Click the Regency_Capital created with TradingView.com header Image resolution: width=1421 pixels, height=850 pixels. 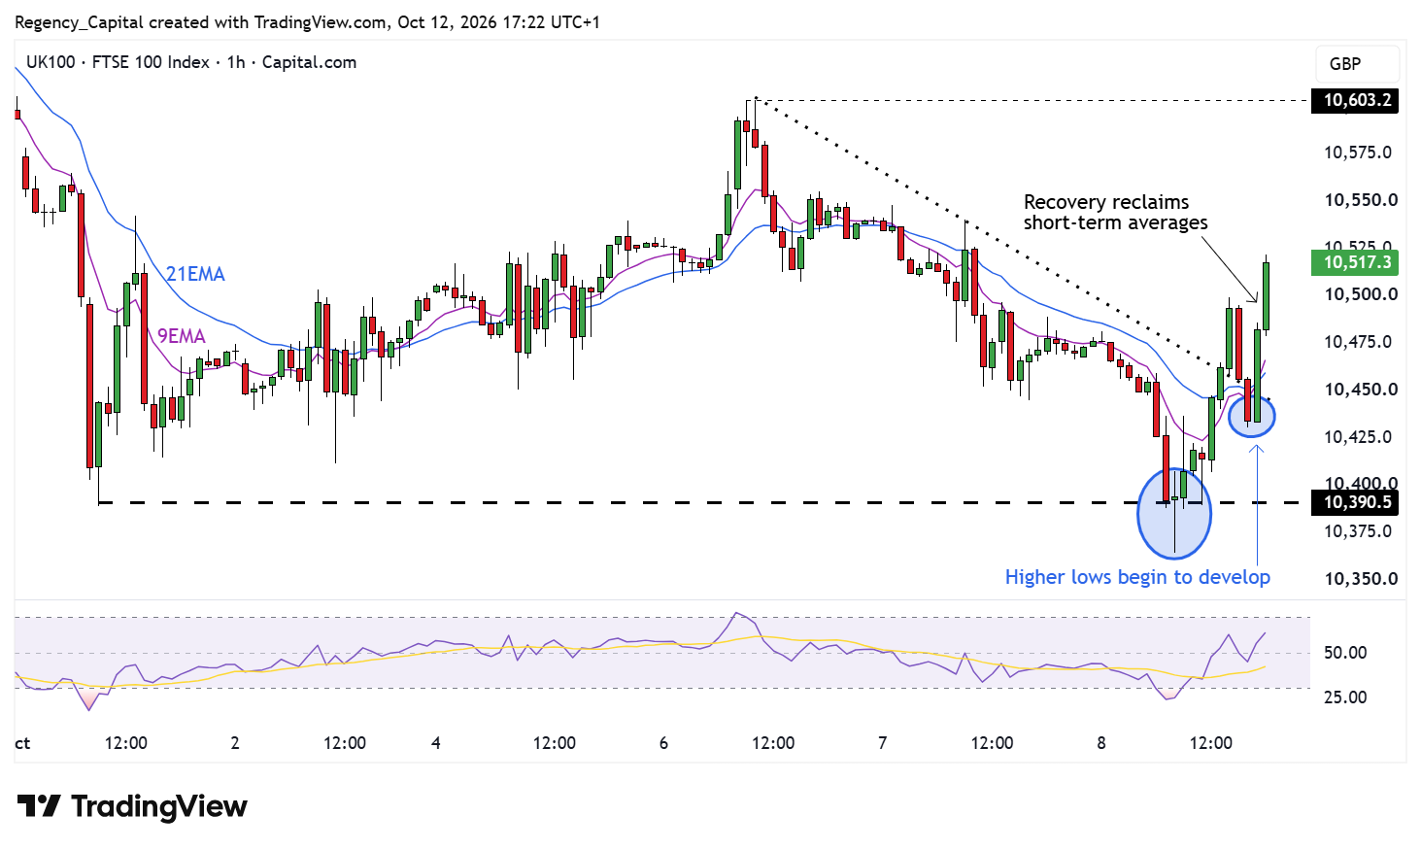point(307,21)
